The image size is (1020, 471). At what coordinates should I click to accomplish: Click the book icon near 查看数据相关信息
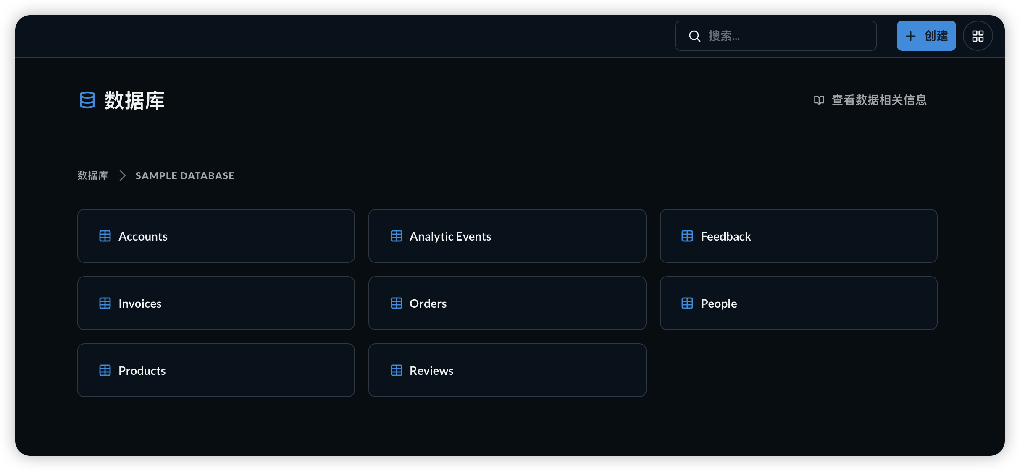click(x=819, y=100)
